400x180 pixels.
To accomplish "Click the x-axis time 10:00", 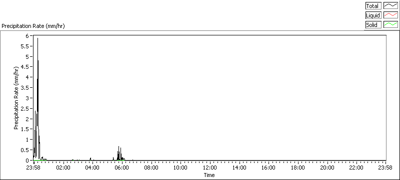I will coord(180,168).
